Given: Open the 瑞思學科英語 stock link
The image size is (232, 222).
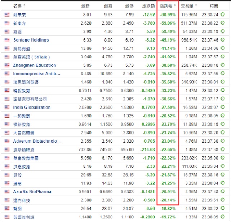Looking at the screenshot, I should [x=26, y=82].
